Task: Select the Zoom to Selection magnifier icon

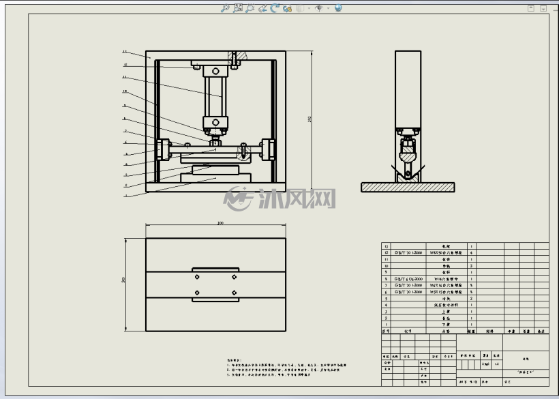Action: [x=250, y=8]
